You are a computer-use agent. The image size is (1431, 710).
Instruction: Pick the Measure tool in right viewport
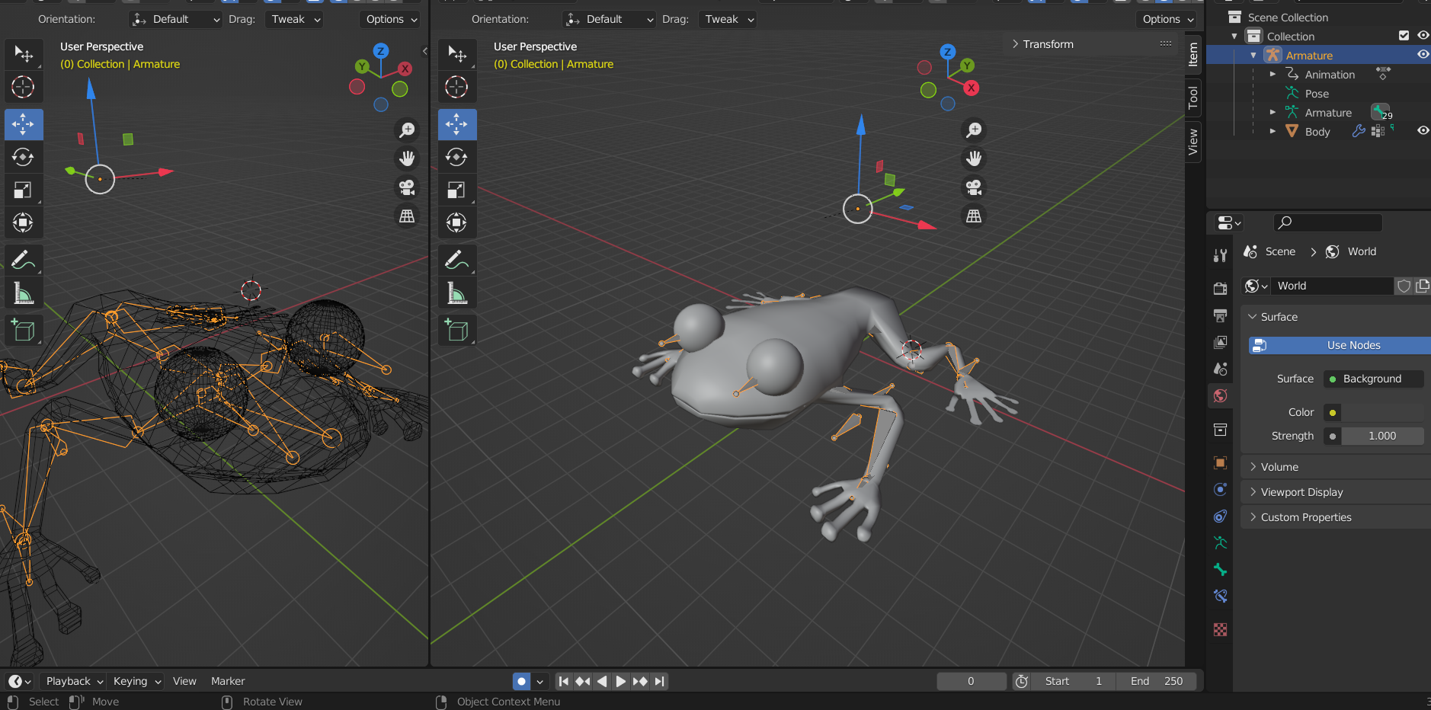pyautogui.click(x=457, y=293)
